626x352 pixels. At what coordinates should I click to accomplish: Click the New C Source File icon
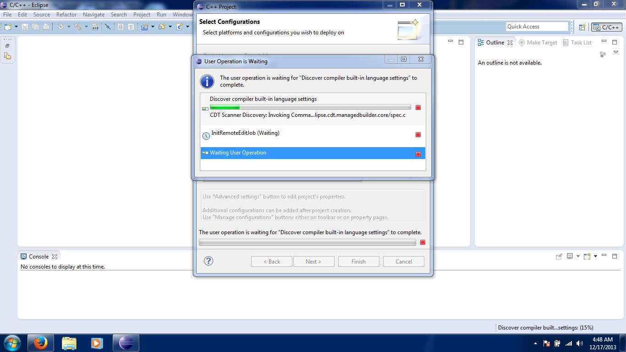click(179, 27)
